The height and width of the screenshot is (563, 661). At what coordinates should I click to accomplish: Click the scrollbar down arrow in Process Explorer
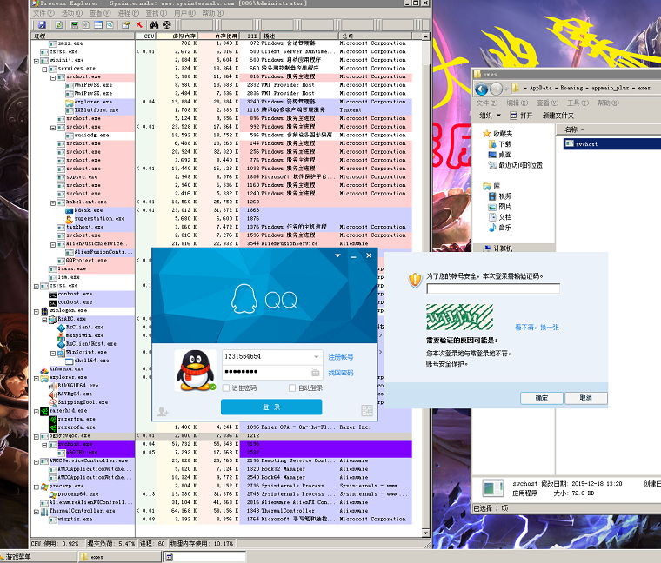tap(426, 533)
